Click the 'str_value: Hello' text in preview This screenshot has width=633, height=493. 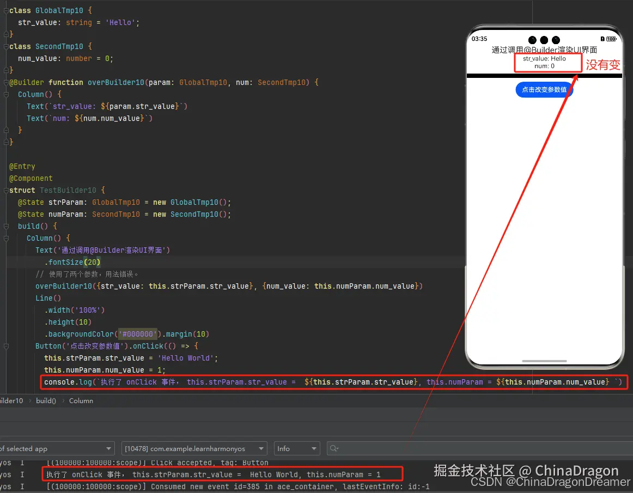544,58
